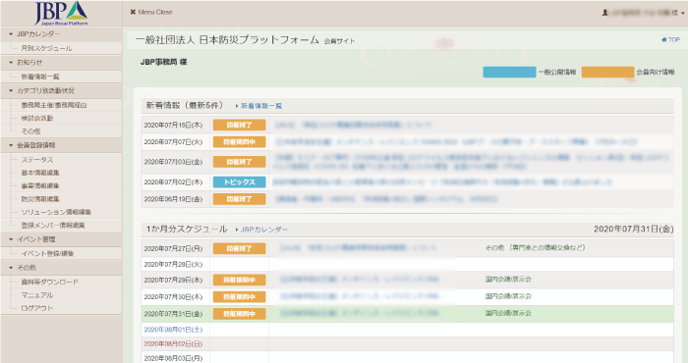Click 開催期間中 badge in 2020年07月07日 news row
The image size is (688, 363).
pyautogui.click(x=239, y=142)
